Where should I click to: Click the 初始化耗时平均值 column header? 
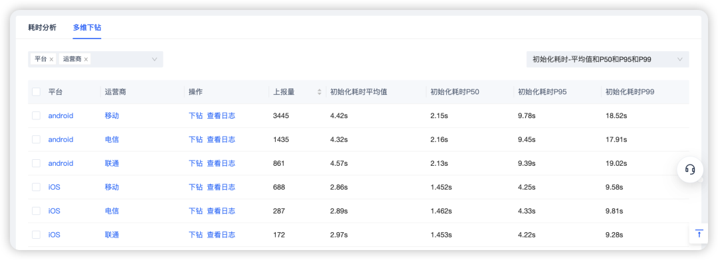pos(358,92)
